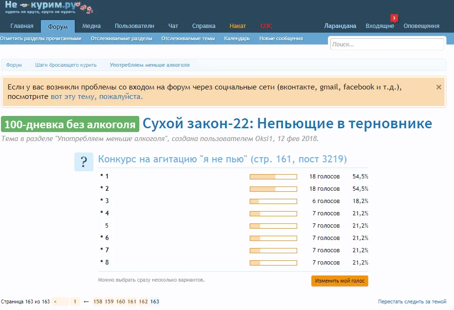Image resolution: width=454 pixels, height=310 pixels.
Task: Click the 18,2% value
Action: 360,201
